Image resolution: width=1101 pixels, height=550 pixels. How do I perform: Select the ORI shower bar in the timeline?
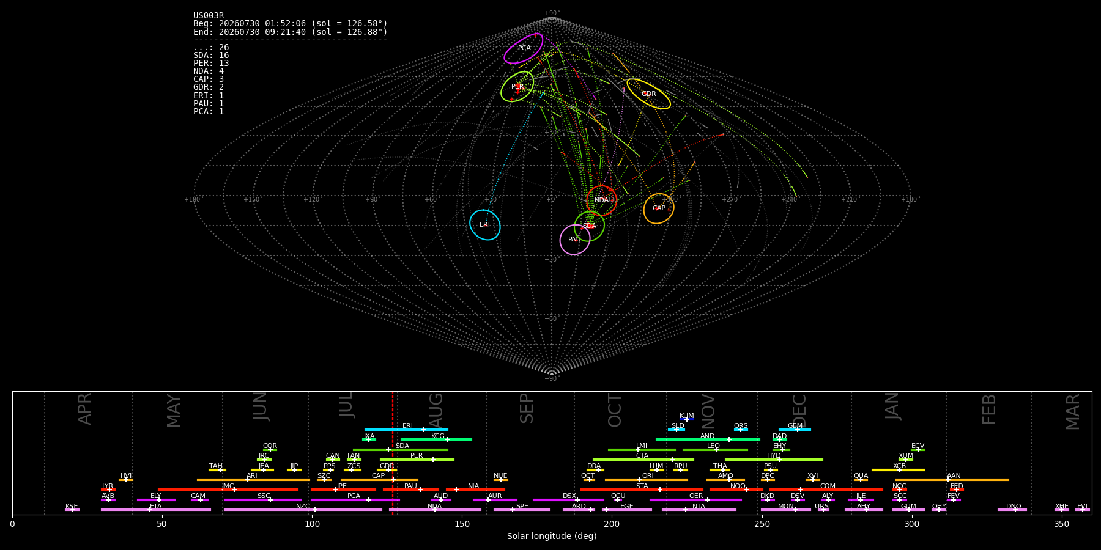click(647, 480)
